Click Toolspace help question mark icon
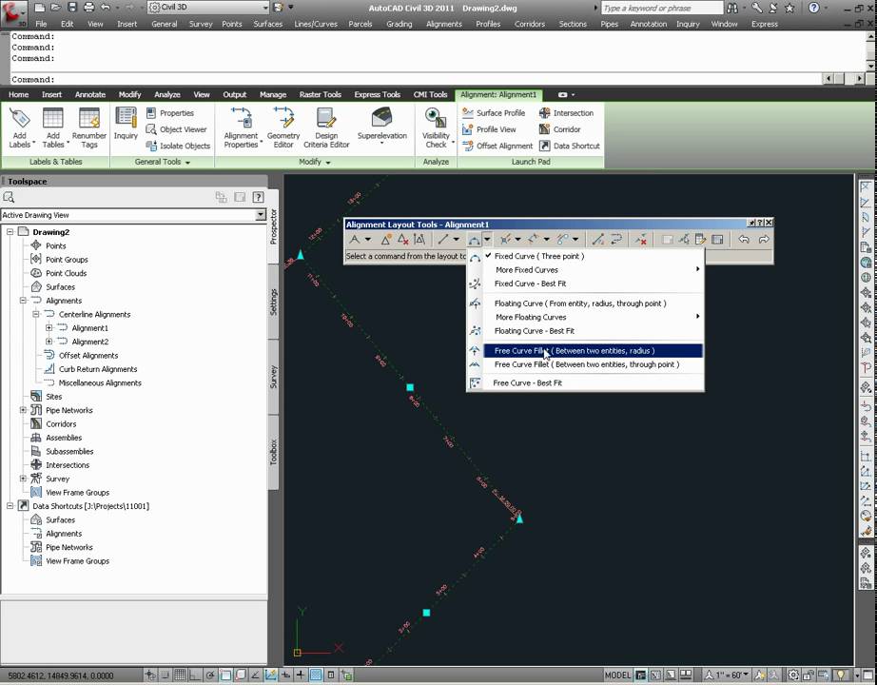The height and width of the screenshot is (685, 877). pyautogui.click(x=258, y=197)
